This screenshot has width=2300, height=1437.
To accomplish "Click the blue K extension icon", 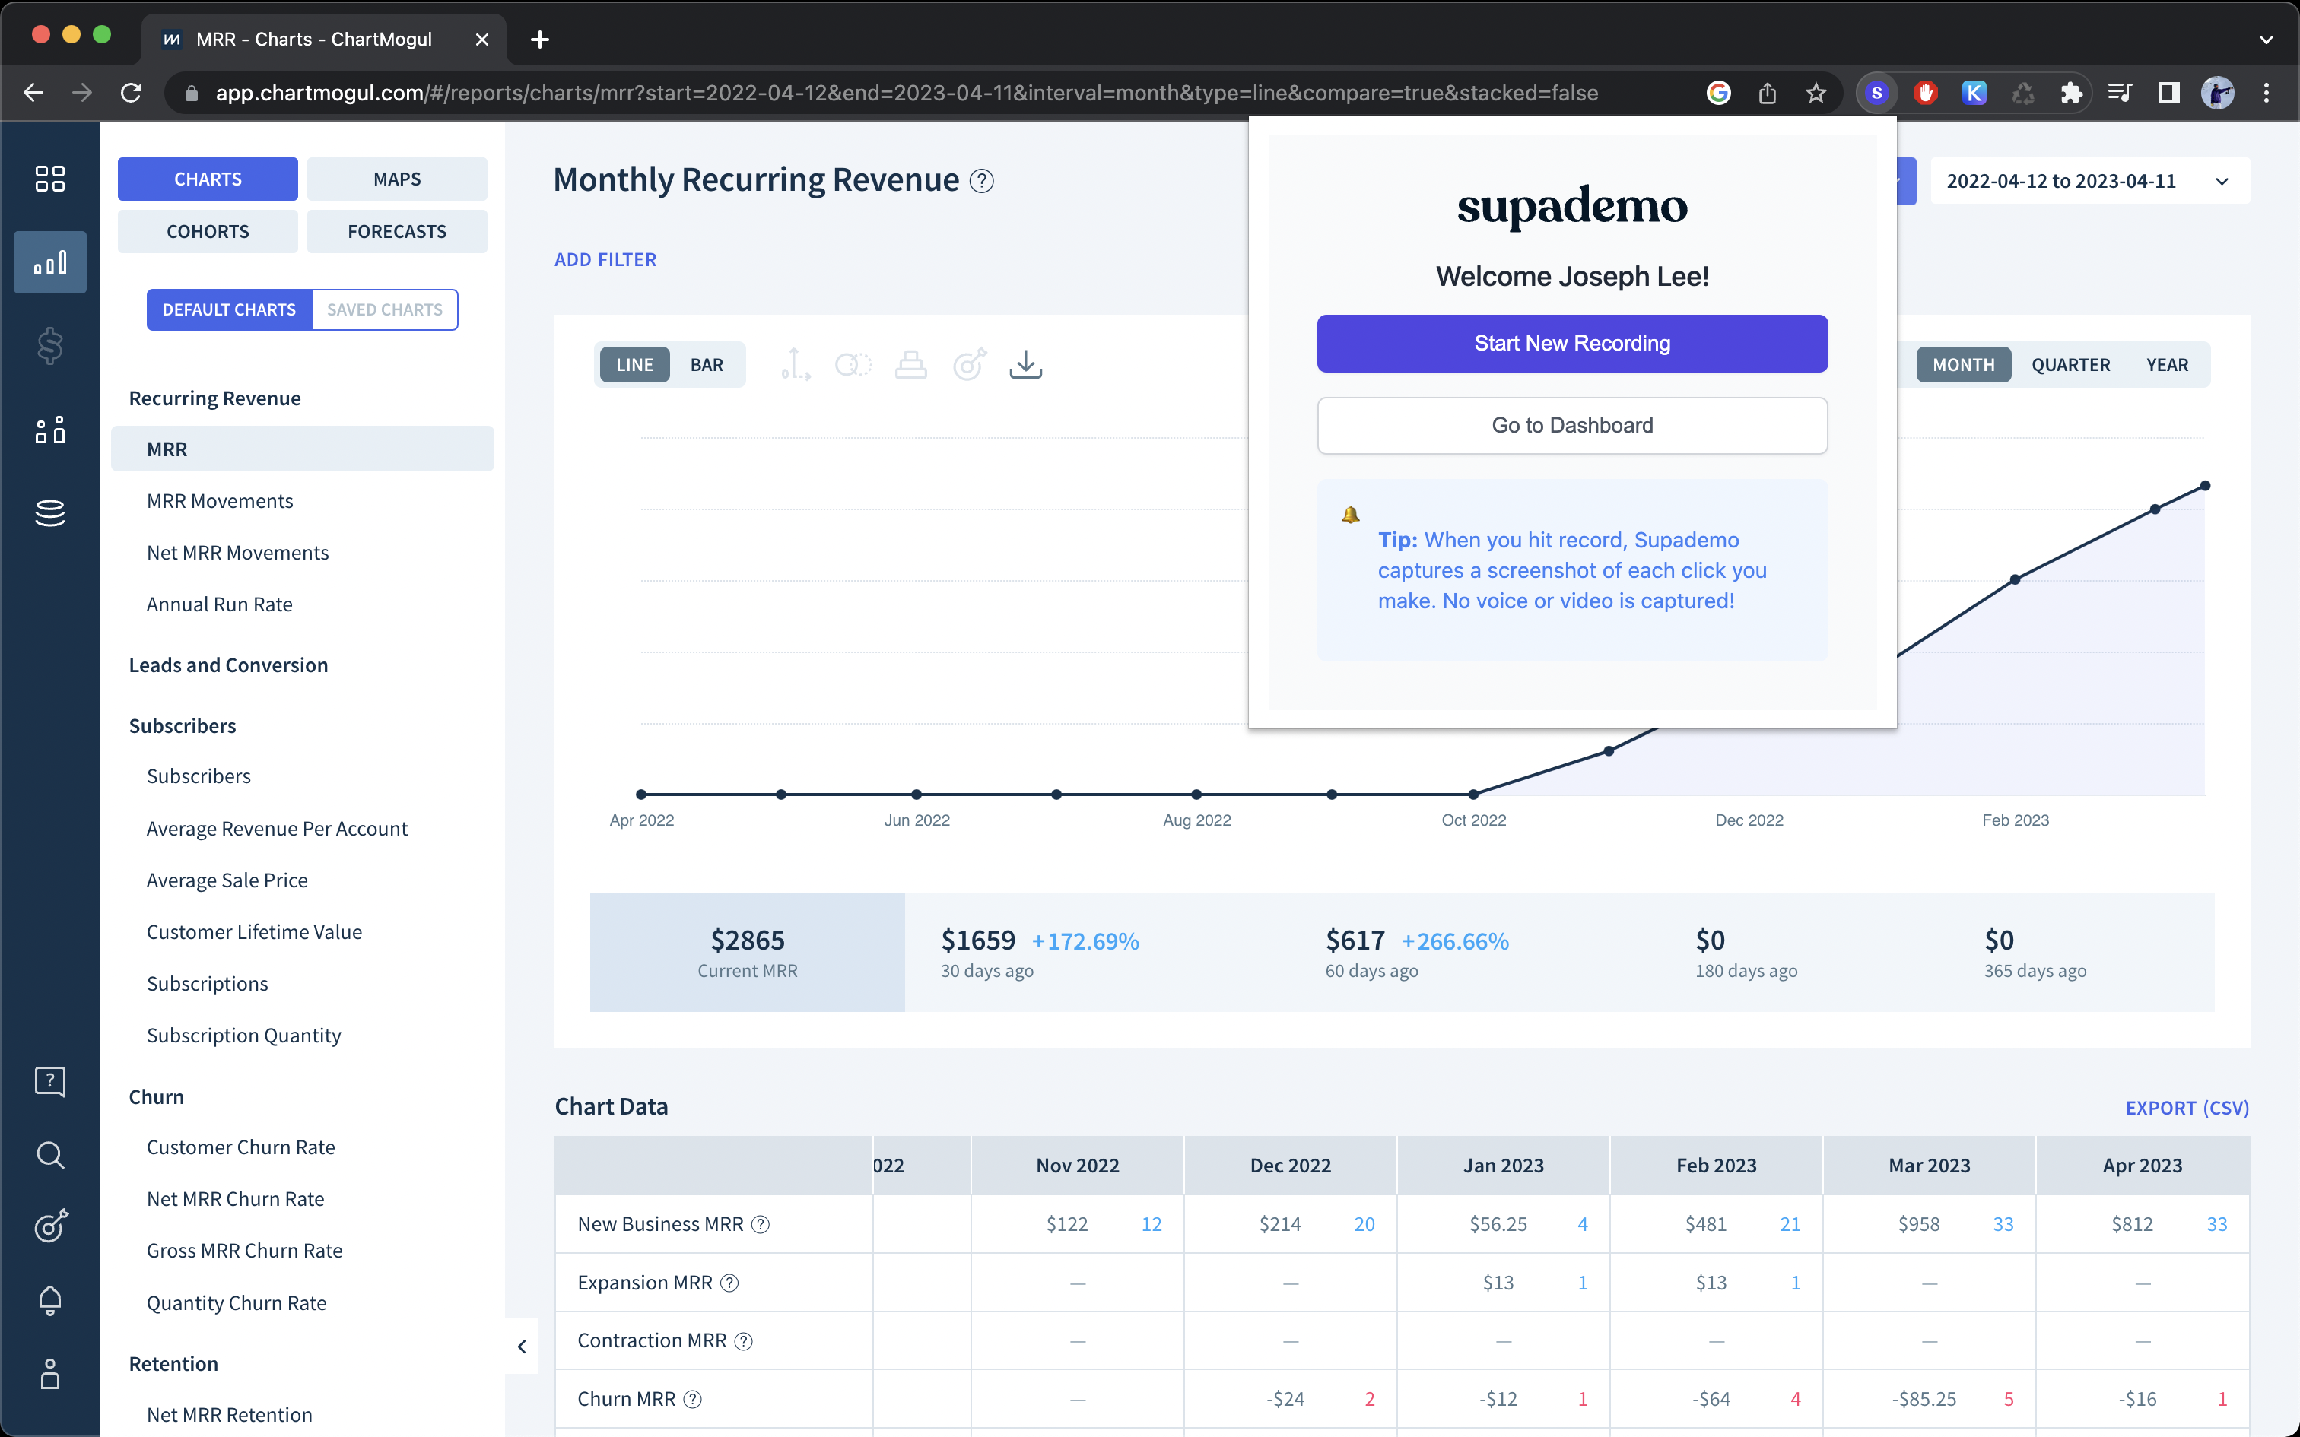I will point(1974,93).
